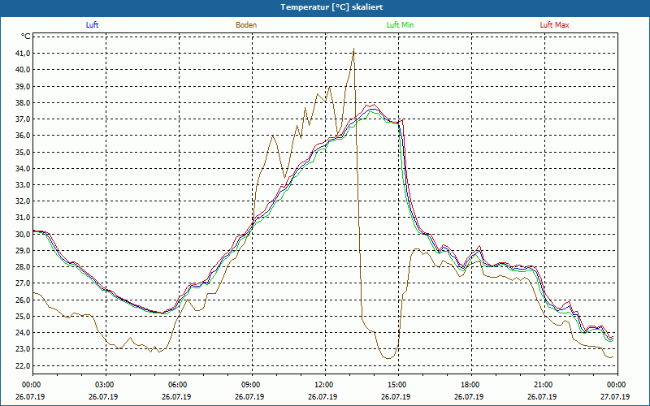Click the '09:00' time axis label
The width and height of the screenshot is (650, 406).
coord(250,385)
